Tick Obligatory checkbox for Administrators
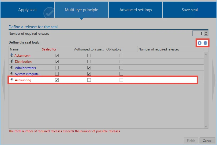The image size is (217, 145). 121,68
